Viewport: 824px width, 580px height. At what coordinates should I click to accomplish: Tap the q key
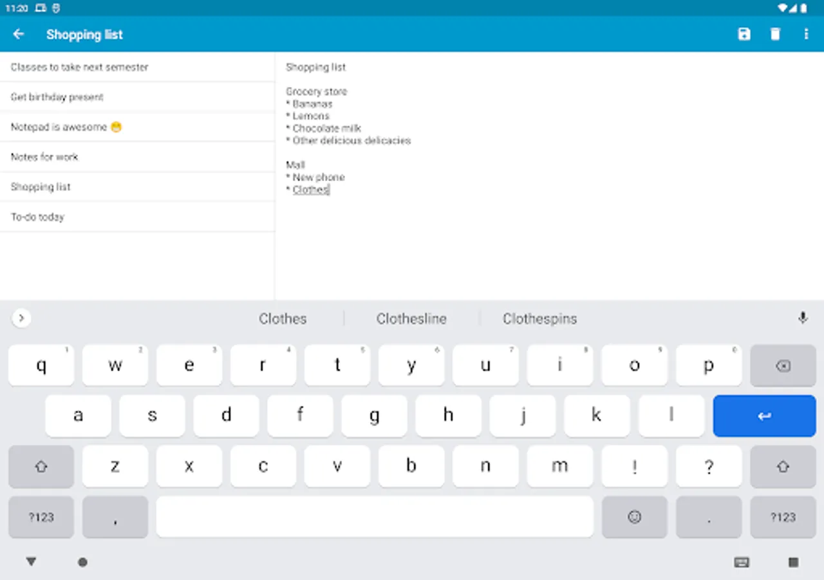coord(41,365)
